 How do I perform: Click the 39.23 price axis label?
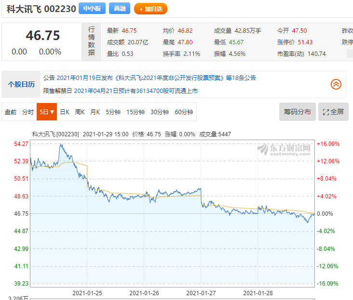tap(21, 284)
